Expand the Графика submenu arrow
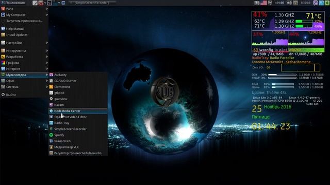 47,63
